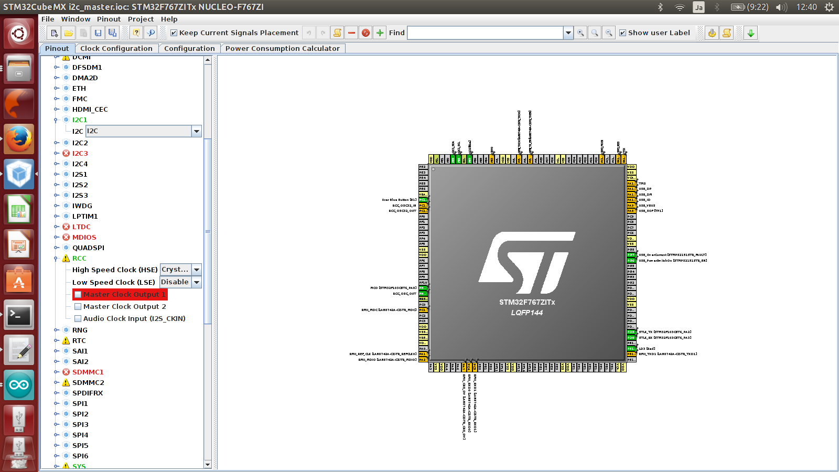Open the High Speed Clock (HSE) dropdown
839x472 pixels.
pyautogui.click(x=197, y=270)
